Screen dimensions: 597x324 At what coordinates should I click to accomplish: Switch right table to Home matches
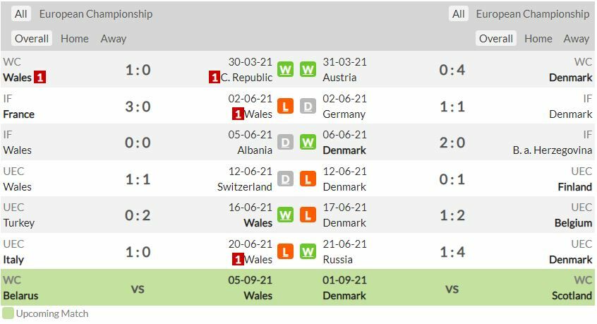(x=538, y=39)
